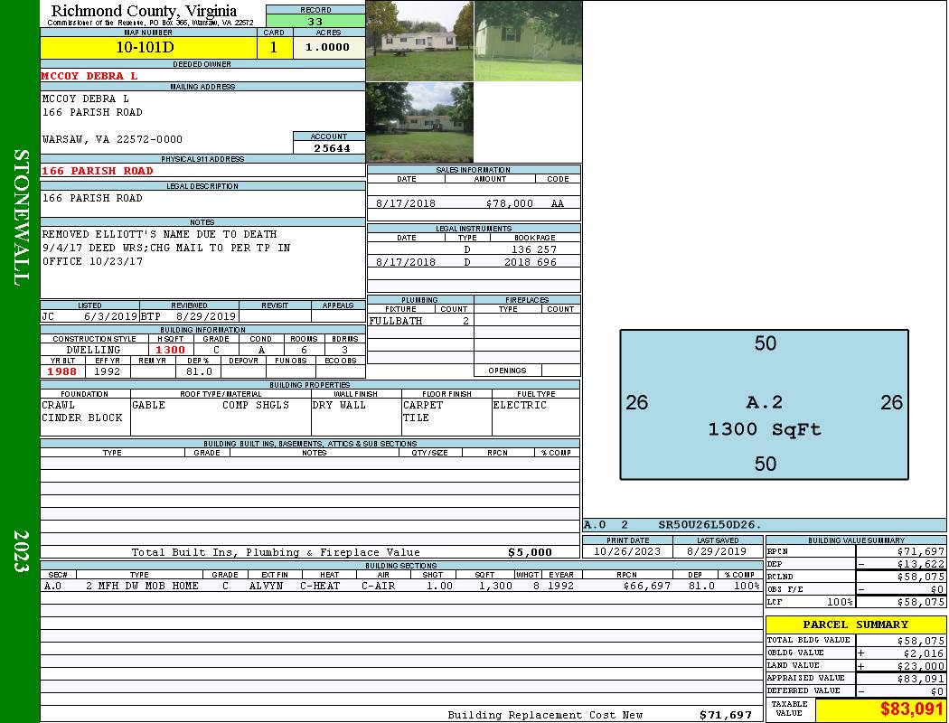Screen dimensions: 949x723
Task: Open the top-left house photo thumbnail
Action: (419, 41)
